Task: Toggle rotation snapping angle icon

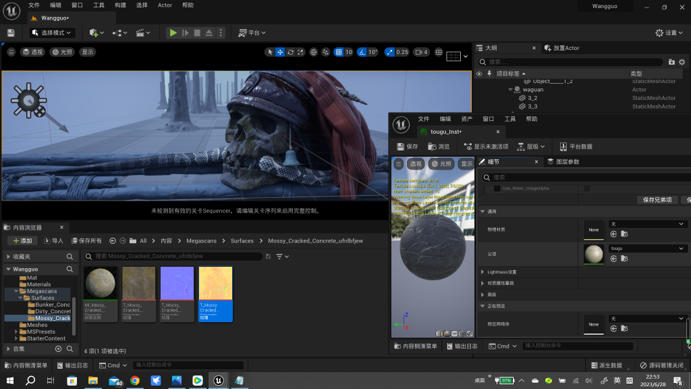Action: coord(362,52)
